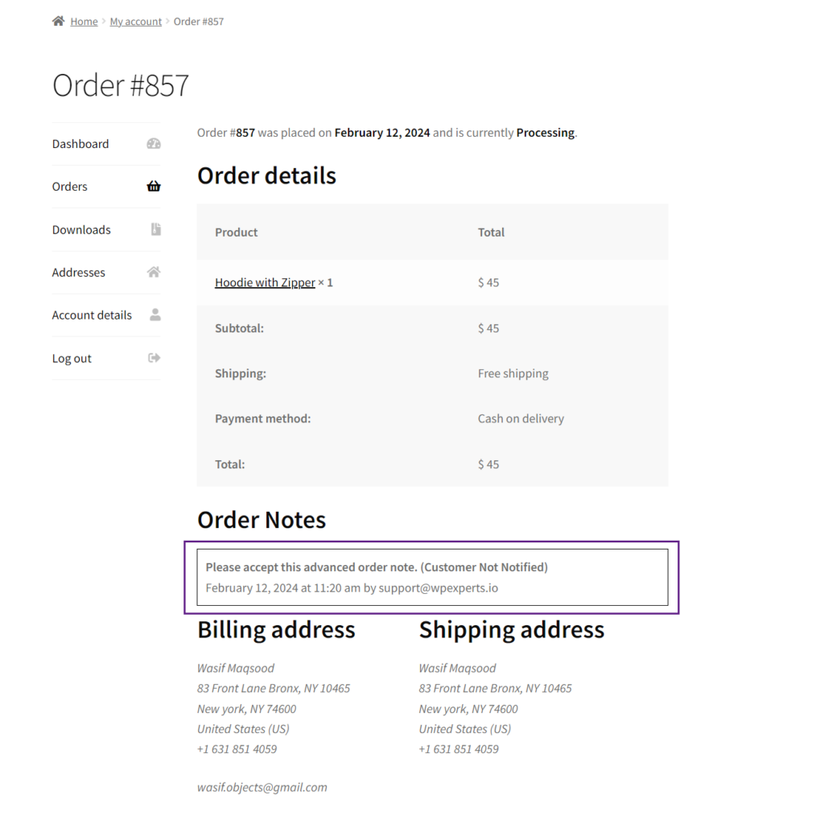Click the Dashboard gauge icon
The width and height of the screenshot is (820, 824).
(x=154, y=143)
